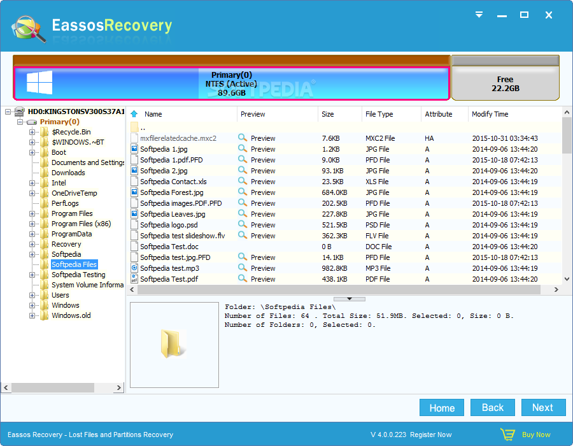Select the Softpedia 2.jpg image file icon
Viewport: 573px width, 446px height.
(134, 170)
